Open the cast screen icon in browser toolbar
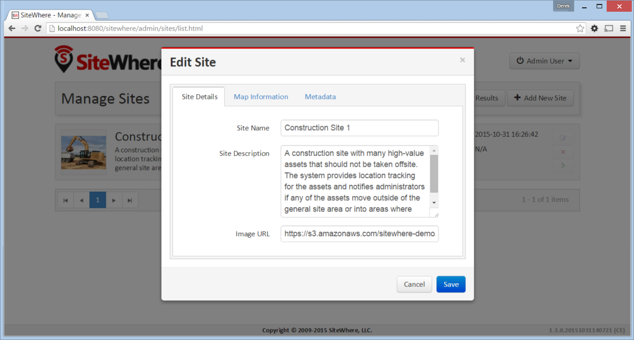 [x=608, y=28]
